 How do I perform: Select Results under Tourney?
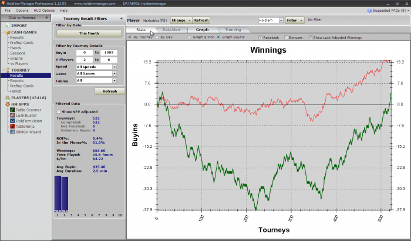pos(26,76)
